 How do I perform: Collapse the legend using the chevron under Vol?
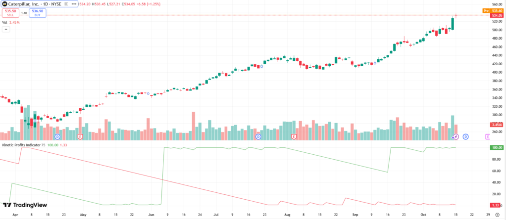(5, 30)
